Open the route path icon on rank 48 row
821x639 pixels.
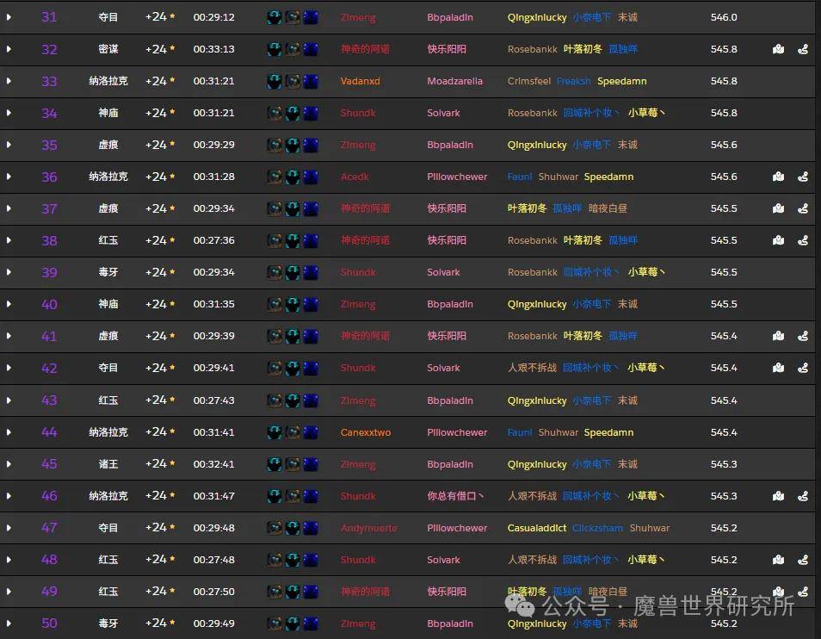point(803,560)
